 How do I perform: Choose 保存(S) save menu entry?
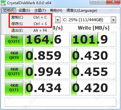point(29,24)
